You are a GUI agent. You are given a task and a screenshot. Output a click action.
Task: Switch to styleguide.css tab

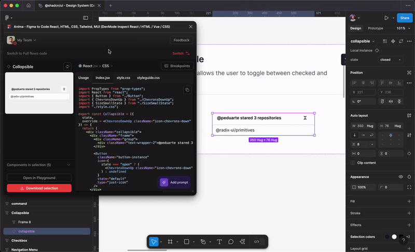point(148,78)
